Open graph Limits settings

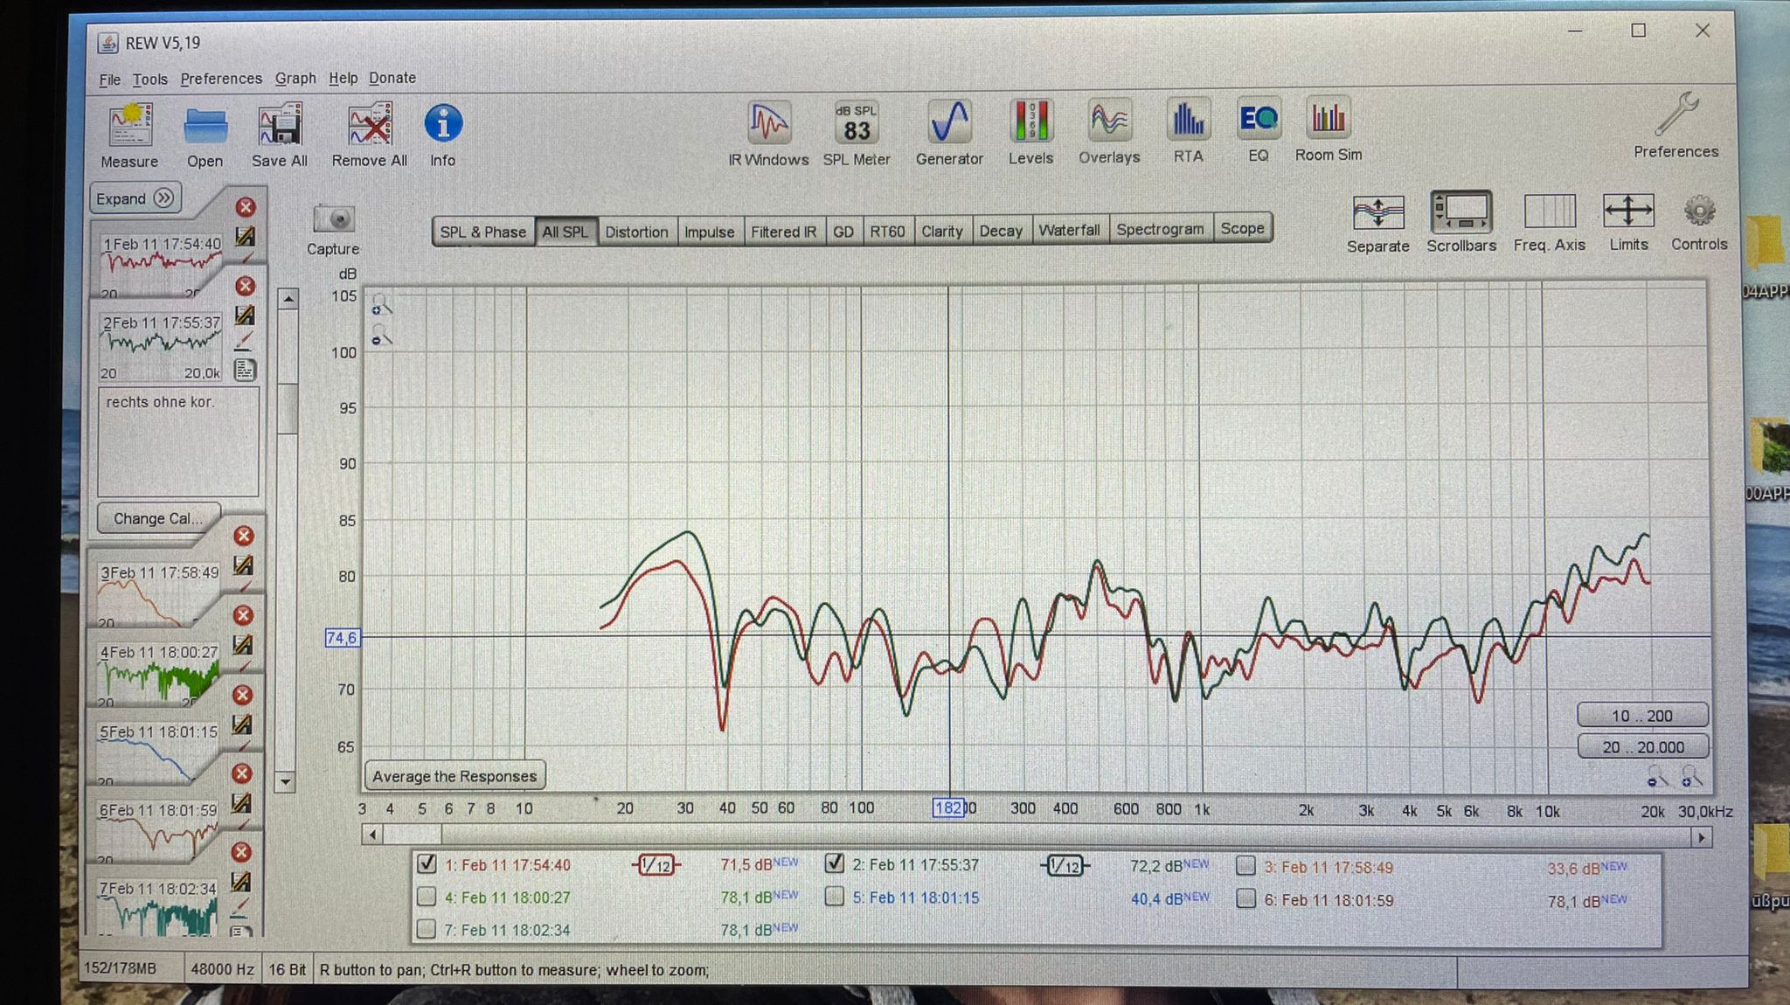[x=1627, y=212]
